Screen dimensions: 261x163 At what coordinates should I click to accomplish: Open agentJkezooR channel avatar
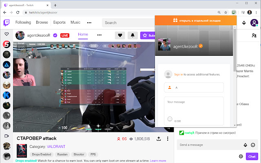coord(20,35)
